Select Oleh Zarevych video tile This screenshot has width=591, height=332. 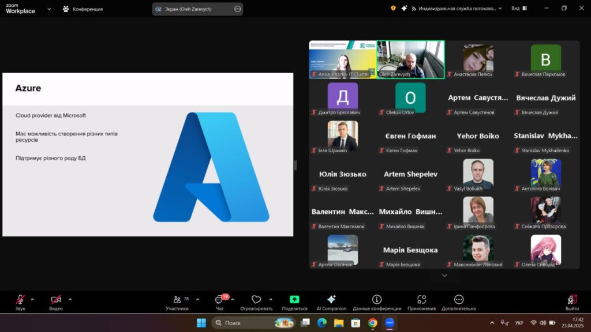tap(410, 59)
